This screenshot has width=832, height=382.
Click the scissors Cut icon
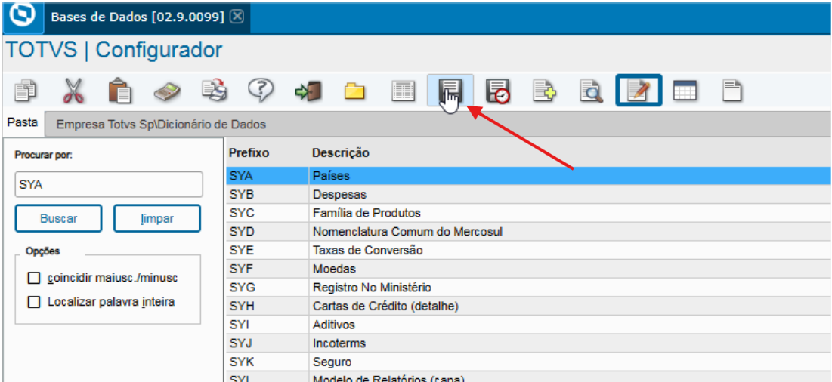coord(73,91)
